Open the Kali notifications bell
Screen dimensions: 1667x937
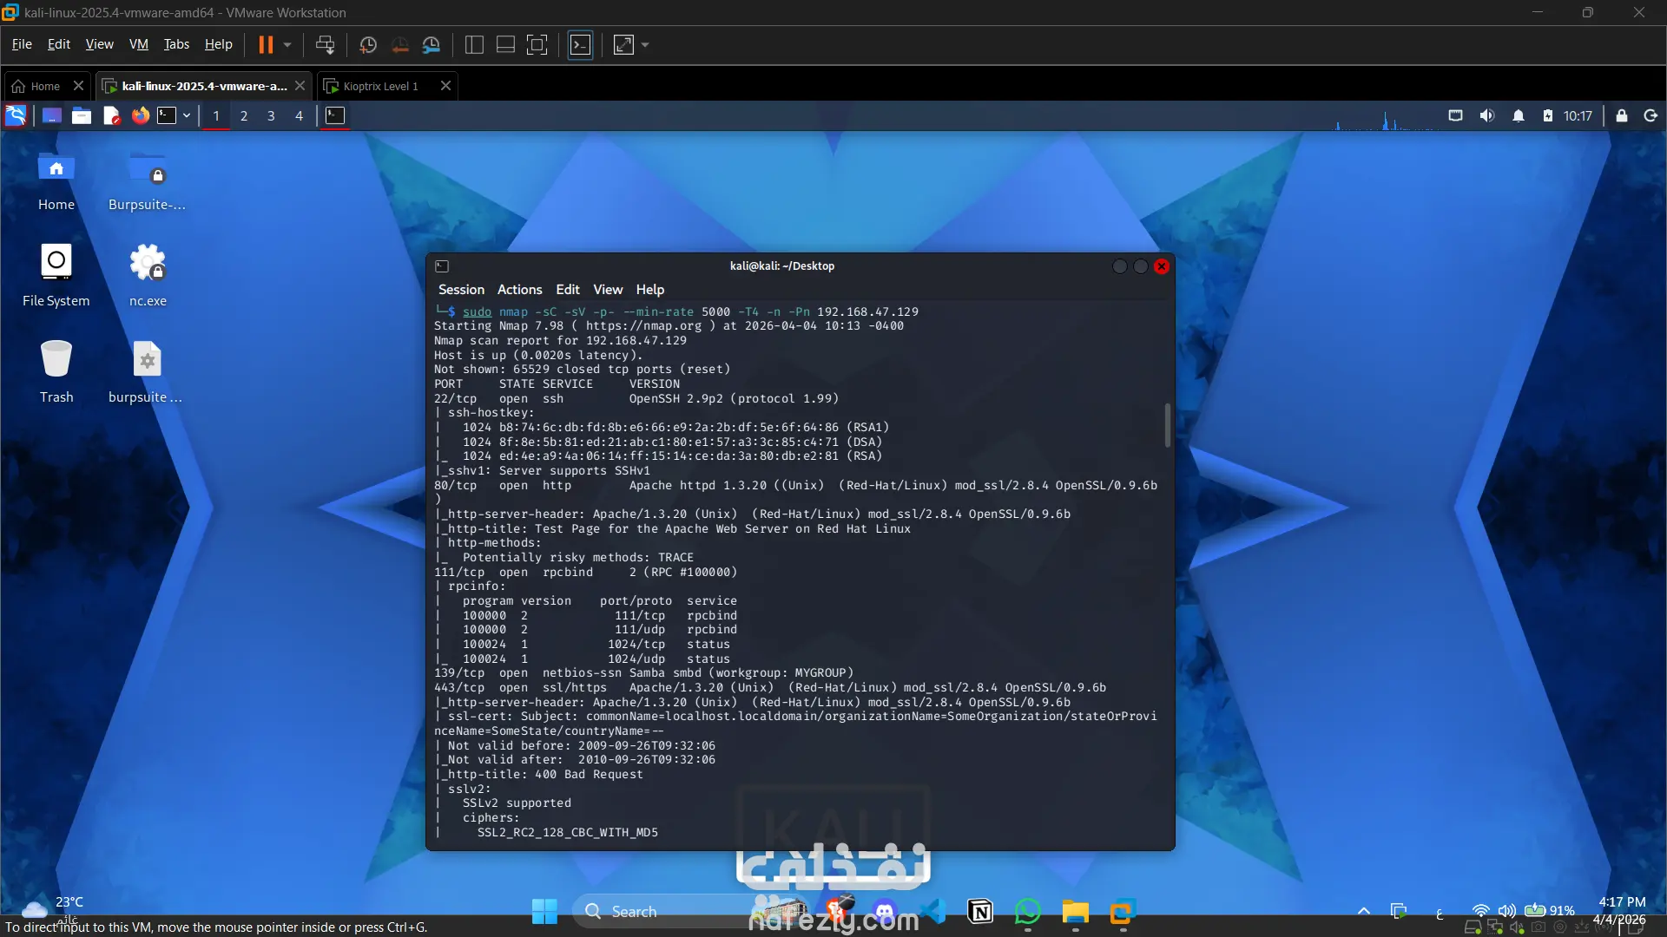1519,115
